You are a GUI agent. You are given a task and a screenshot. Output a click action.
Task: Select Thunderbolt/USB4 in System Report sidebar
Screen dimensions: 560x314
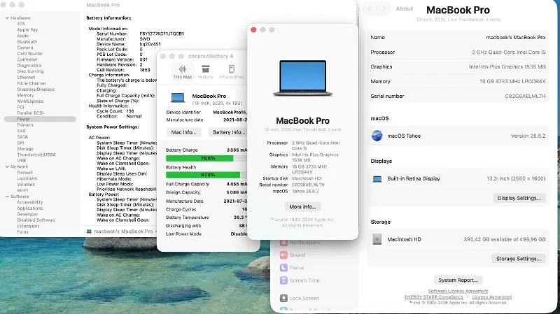36,155
